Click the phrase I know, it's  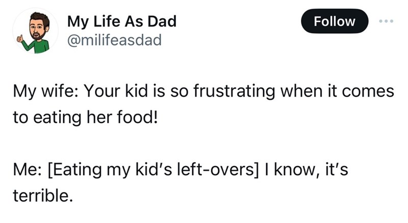tap(307, 170)
